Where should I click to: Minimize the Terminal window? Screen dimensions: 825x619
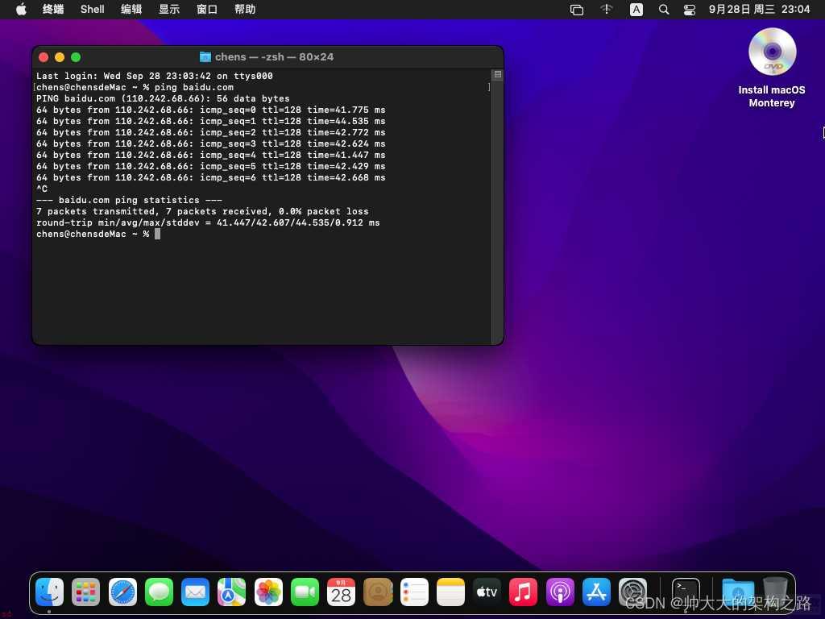tap(60, 57)
